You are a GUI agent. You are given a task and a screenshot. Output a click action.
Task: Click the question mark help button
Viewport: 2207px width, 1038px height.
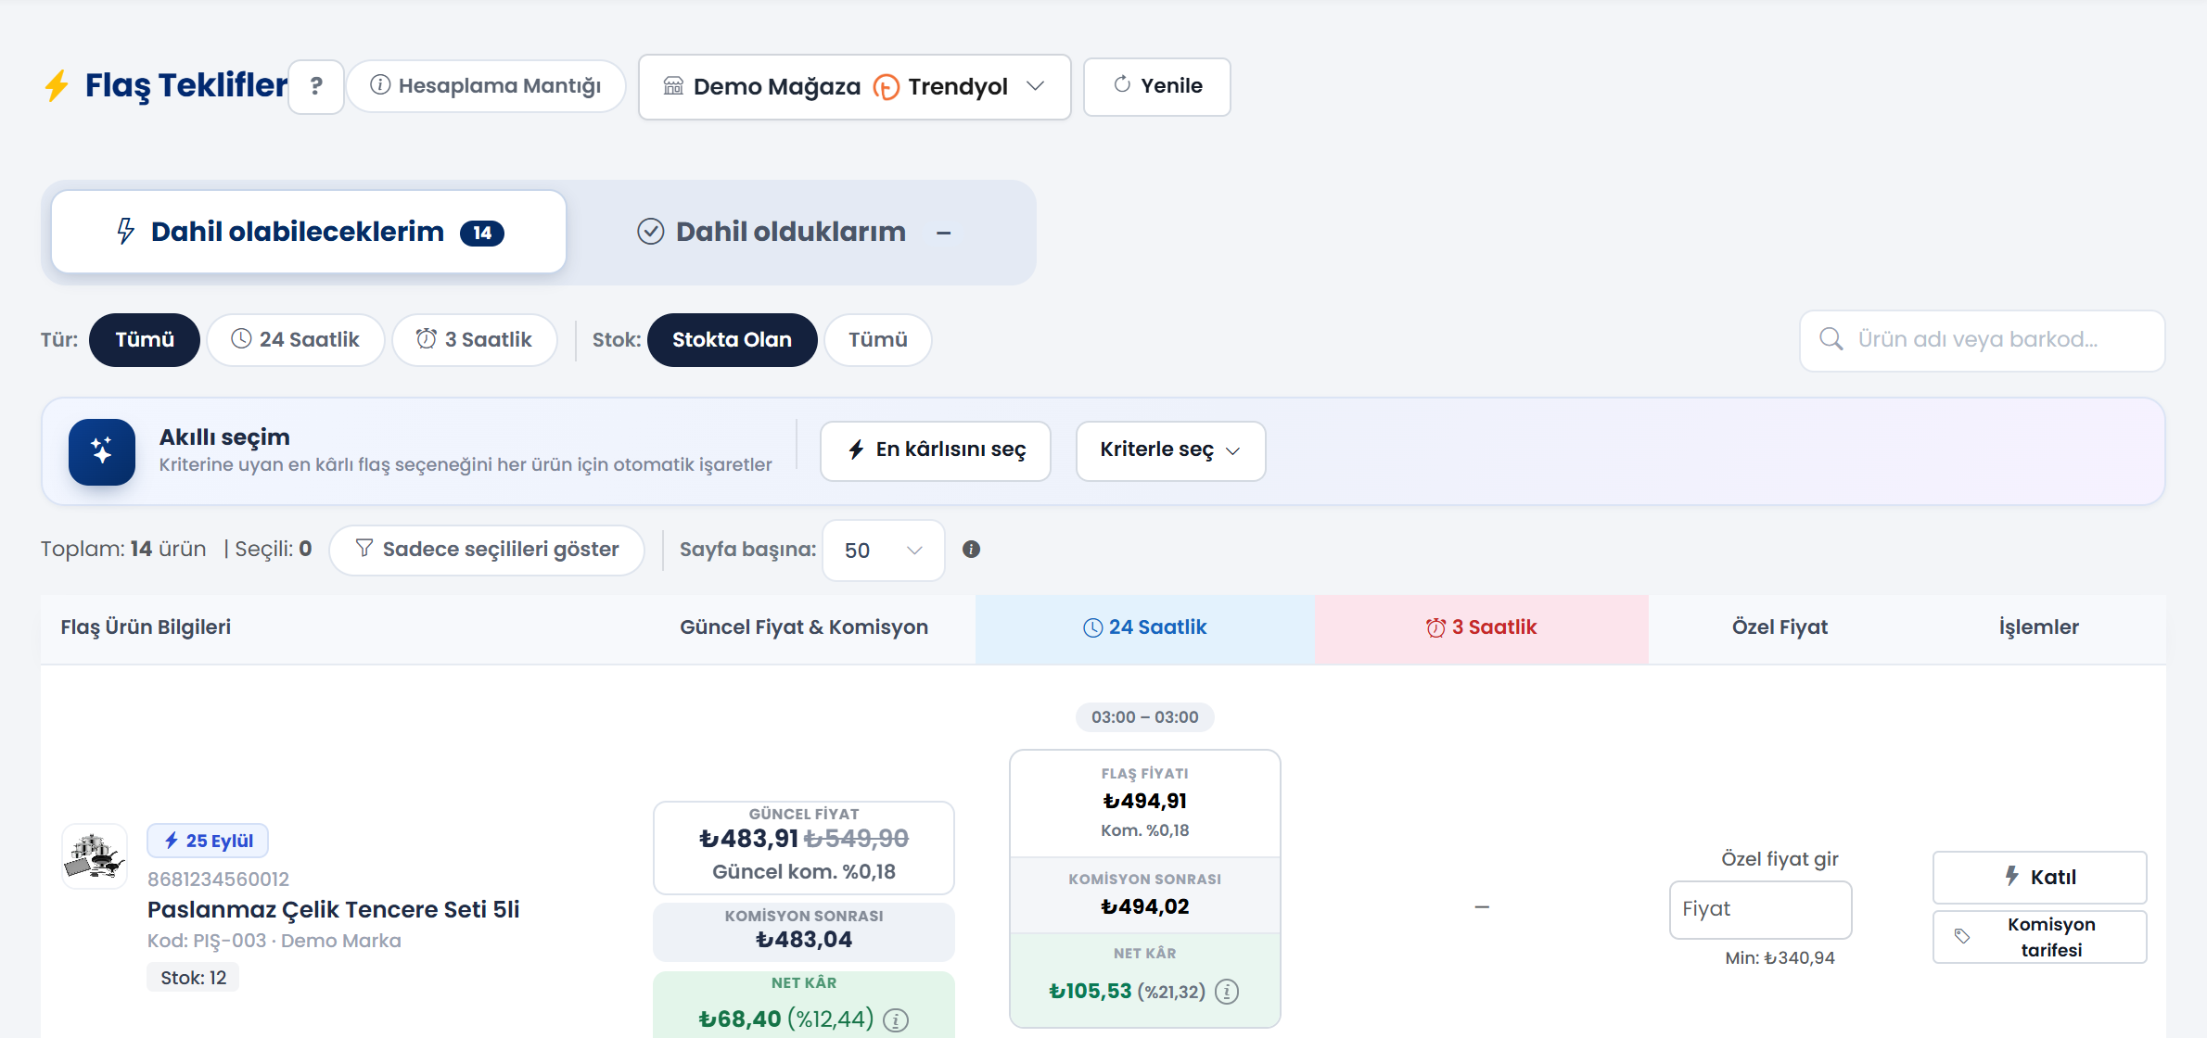tap(316, 86)
